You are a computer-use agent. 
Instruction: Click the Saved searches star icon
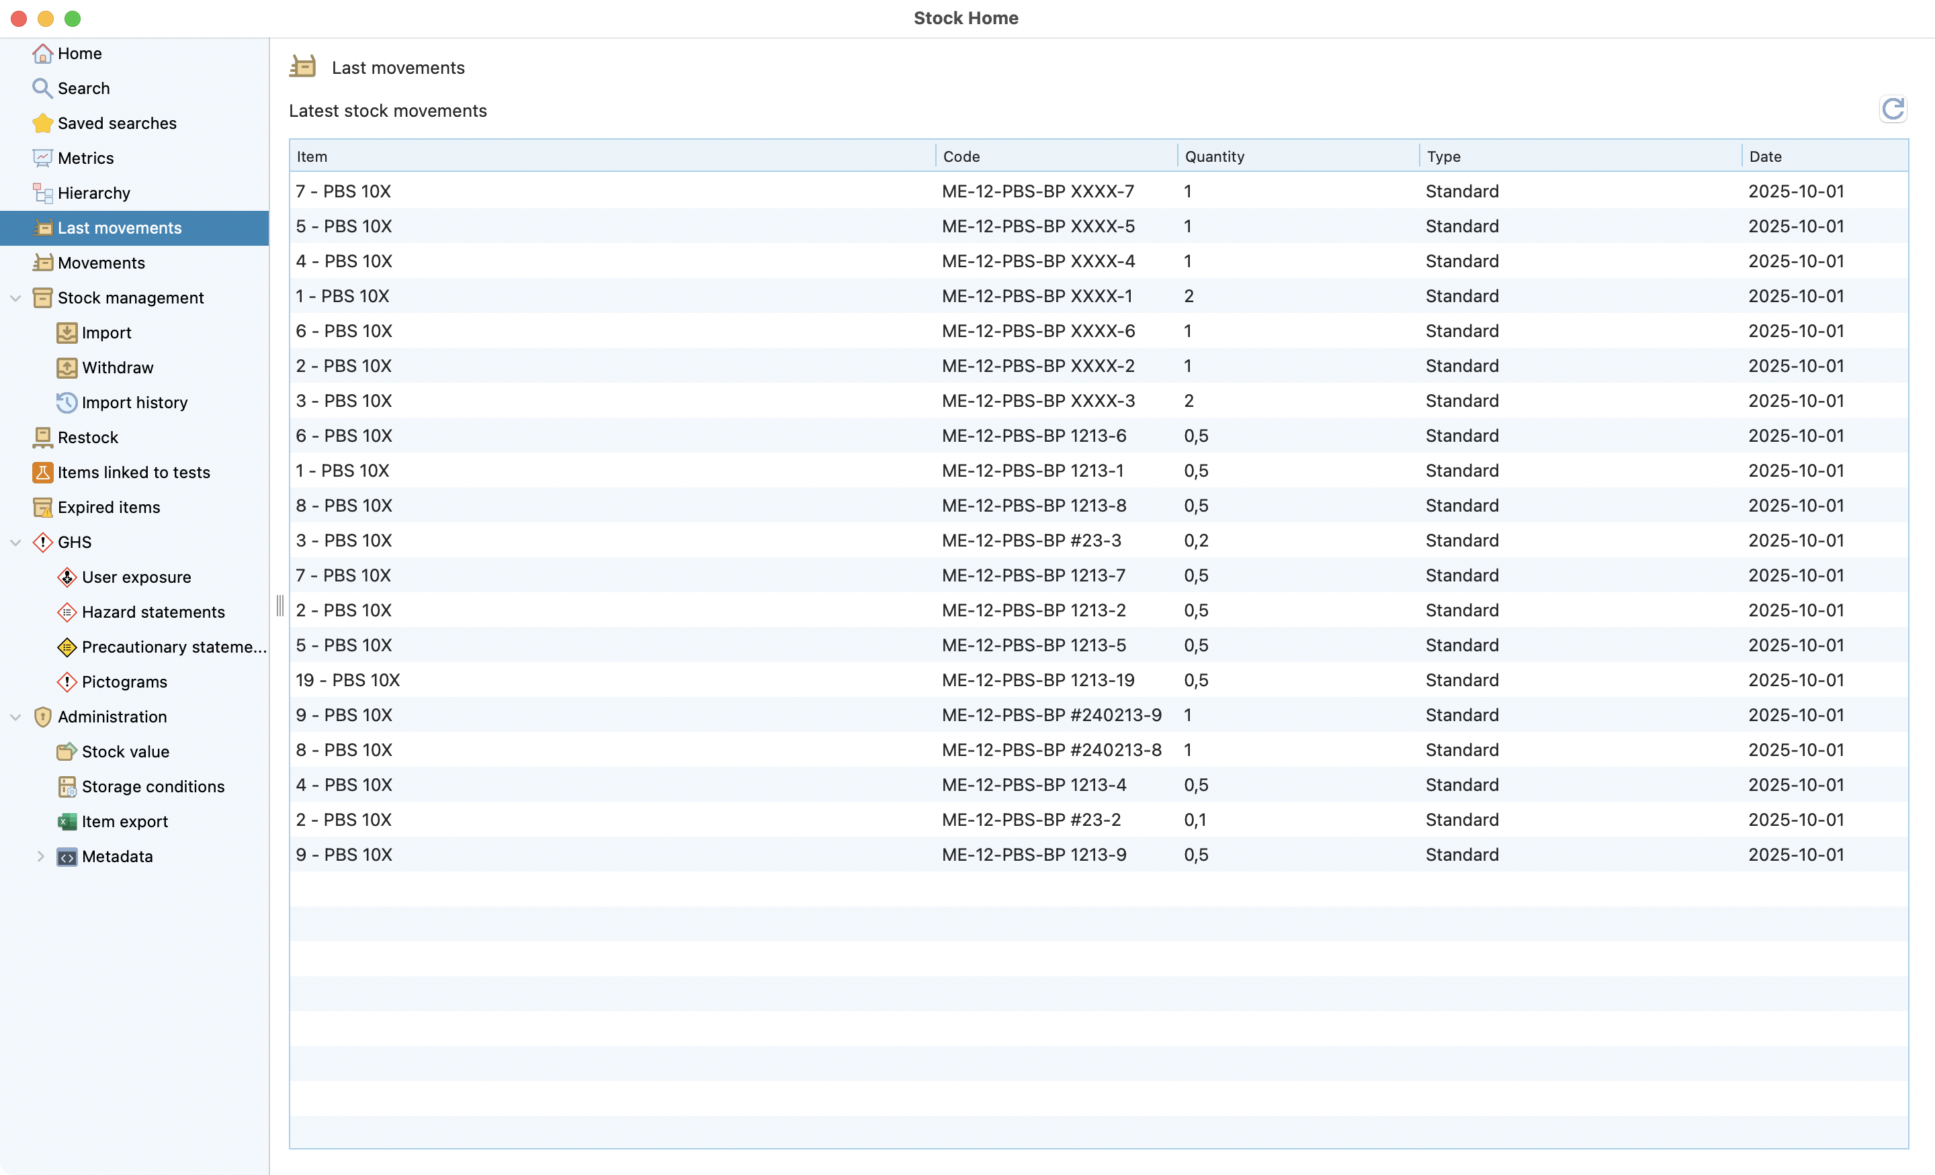coord(42,124)
